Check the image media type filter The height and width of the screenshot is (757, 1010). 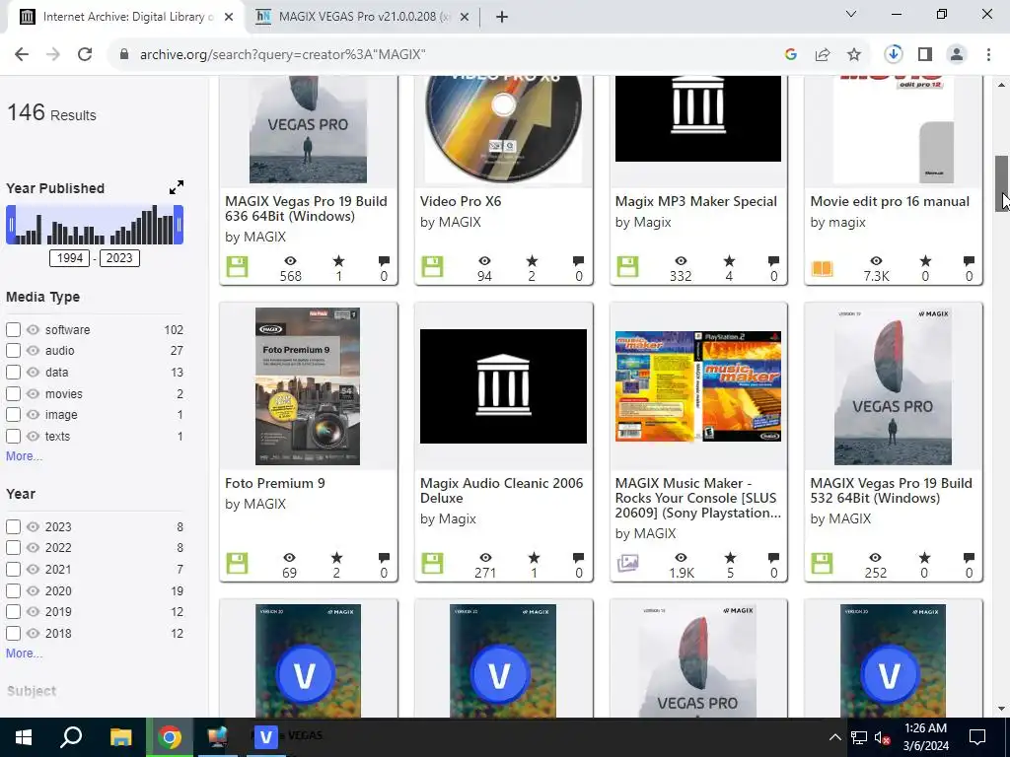click(x=13, y=415)
